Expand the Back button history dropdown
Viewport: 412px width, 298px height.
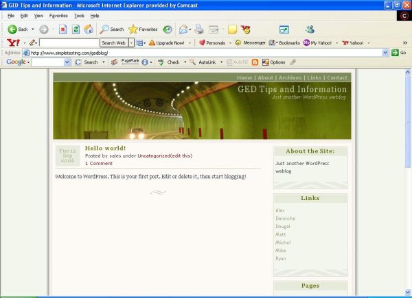(32, 29)
